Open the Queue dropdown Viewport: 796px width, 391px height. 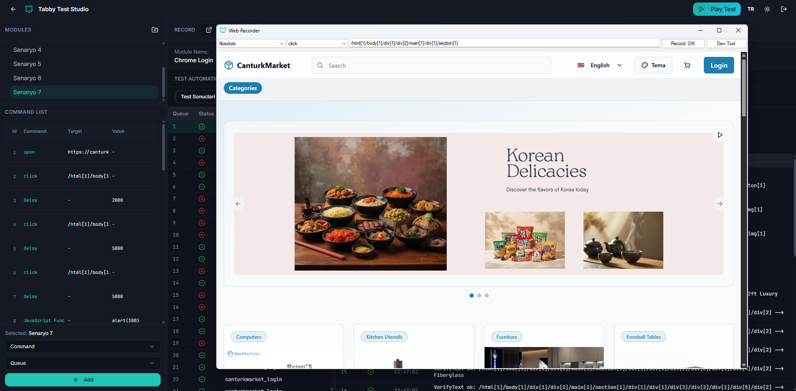(83, 363)
